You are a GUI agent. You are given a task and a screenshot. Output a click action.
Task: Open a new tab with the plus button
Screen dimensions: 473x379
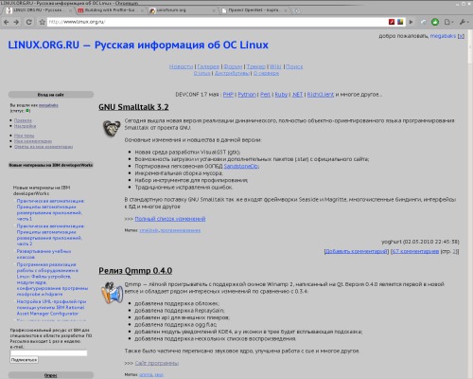point(297,10)
